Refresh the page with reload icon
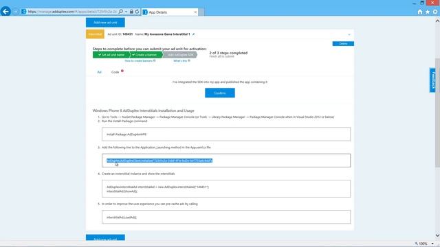This screenshot has height=247, width=440. 137,12
